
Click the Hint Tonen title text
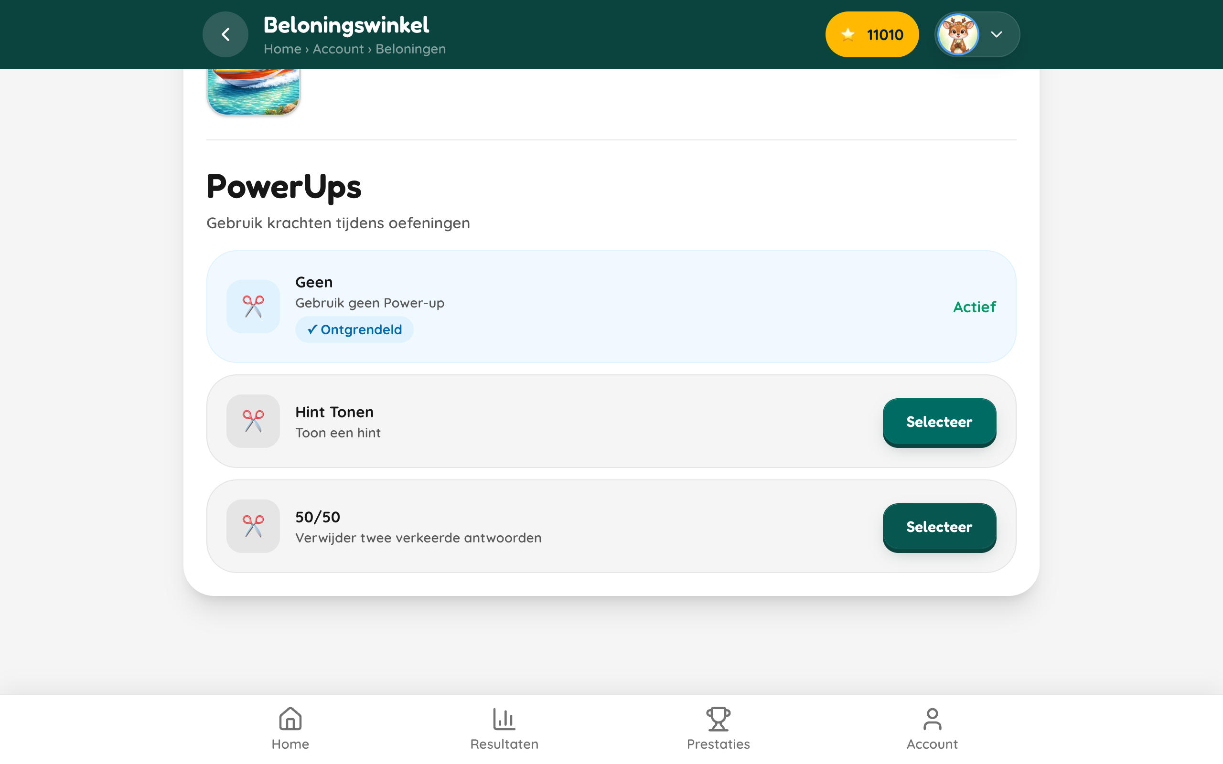click(334, 412)
